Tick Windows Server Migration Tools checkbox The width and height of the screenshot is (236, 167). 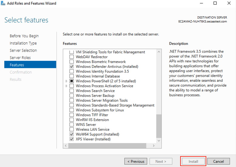[72, 100]
